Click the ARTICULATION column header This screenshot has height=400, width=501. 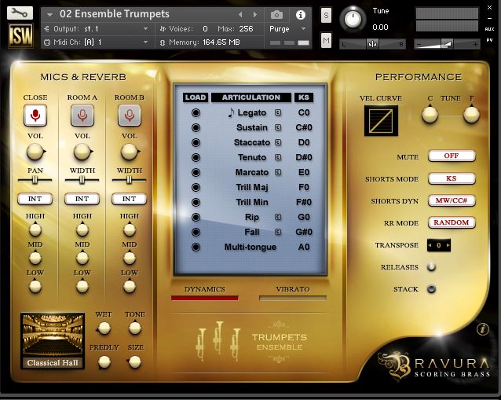[251, 97]
